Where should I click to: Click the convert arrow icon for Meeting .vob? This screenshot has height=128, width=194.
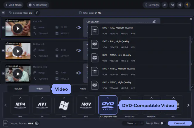(x=78, y=73)
